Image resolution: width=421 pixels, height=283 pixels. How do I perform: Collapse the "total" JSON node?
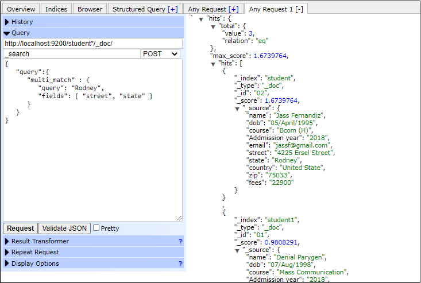tap(213, 26)
